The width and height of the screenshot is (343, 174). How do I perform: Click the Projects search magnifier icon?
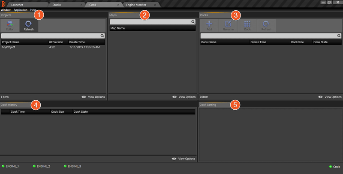coord(102,36)
